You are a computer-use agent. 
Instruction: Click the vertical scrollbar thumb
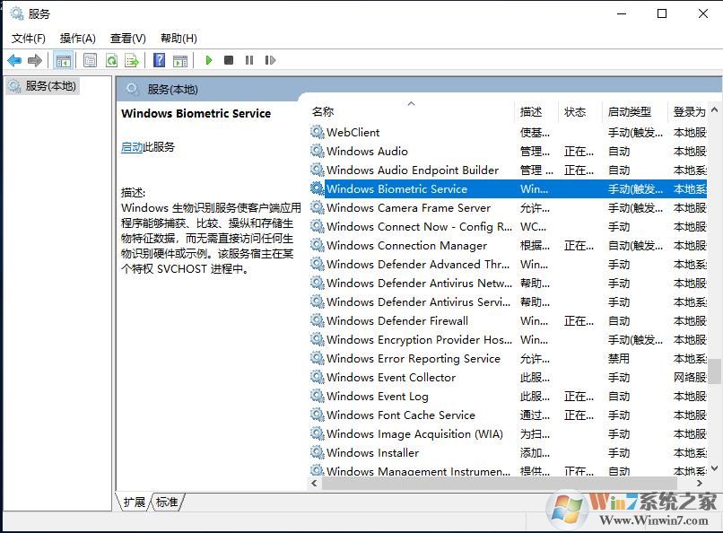point(715,371)
